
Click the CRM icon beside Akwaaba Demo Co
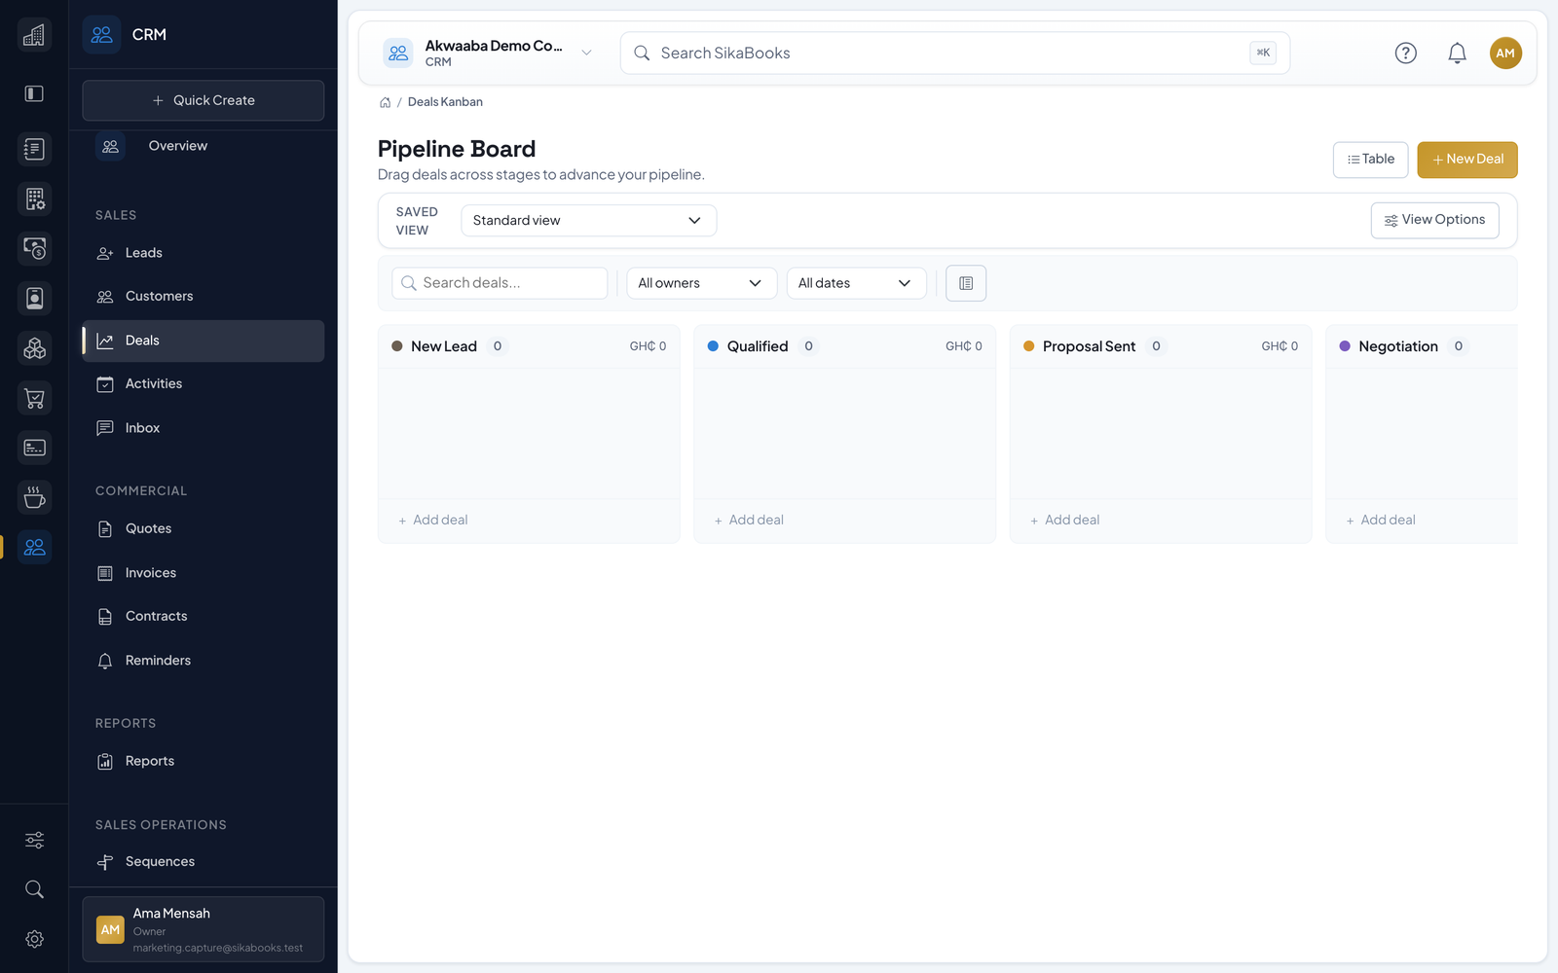coord(398,54)
